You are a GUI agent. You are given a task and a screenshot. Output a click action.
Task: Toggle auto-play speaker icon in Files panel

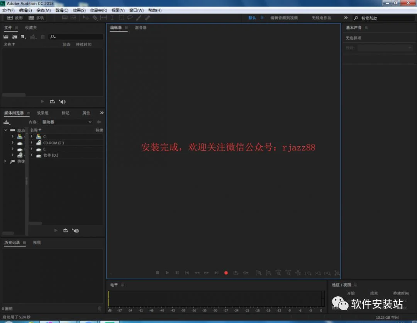62,101
